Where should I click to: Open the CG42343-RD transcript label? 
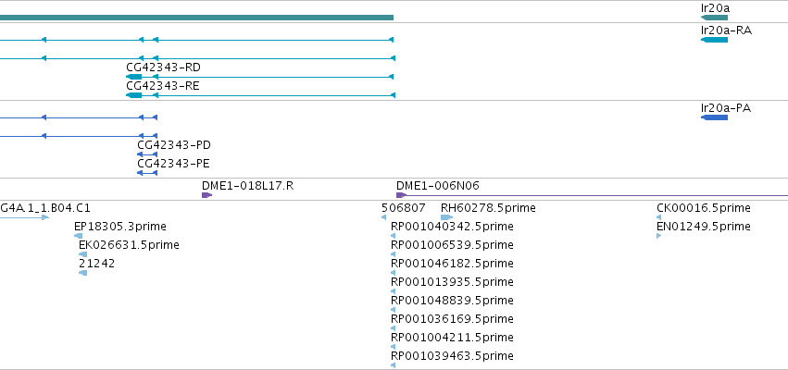163,68
